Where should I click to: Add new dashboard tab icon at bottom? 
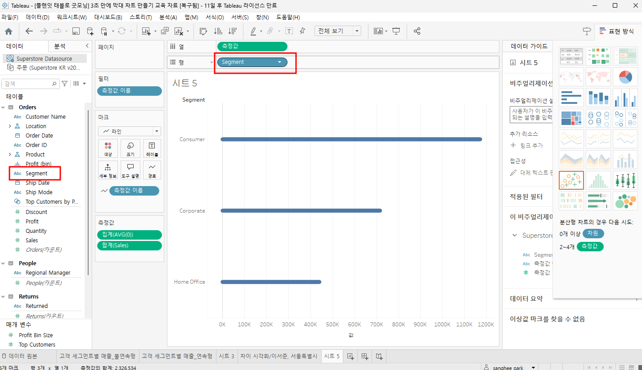(365, 356)
